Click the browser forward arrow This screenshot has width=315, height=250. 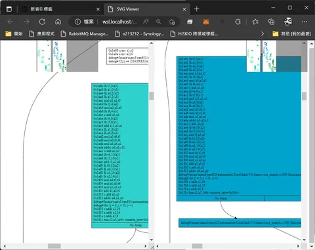point(26,22)
